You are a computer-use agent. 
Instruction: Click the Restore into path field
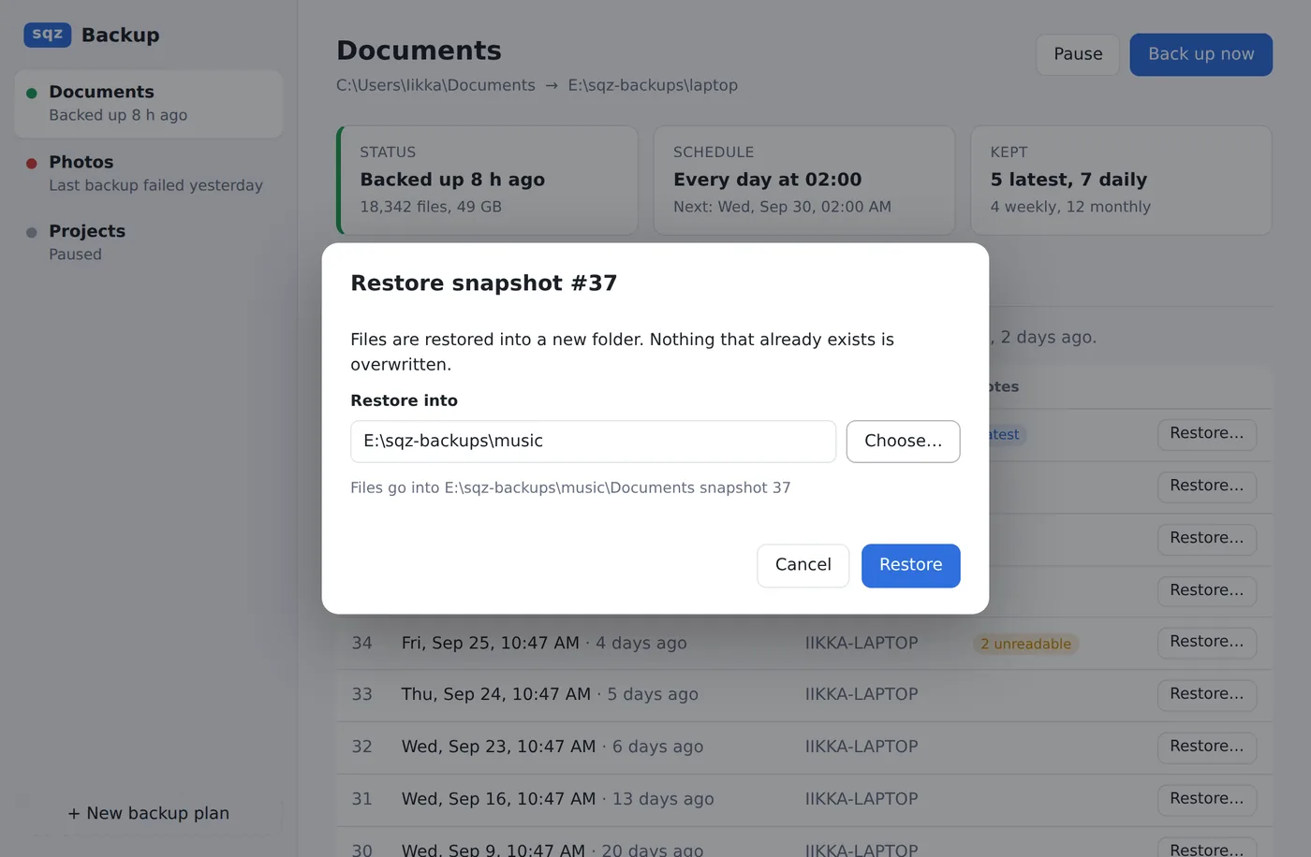coord(593,442)
